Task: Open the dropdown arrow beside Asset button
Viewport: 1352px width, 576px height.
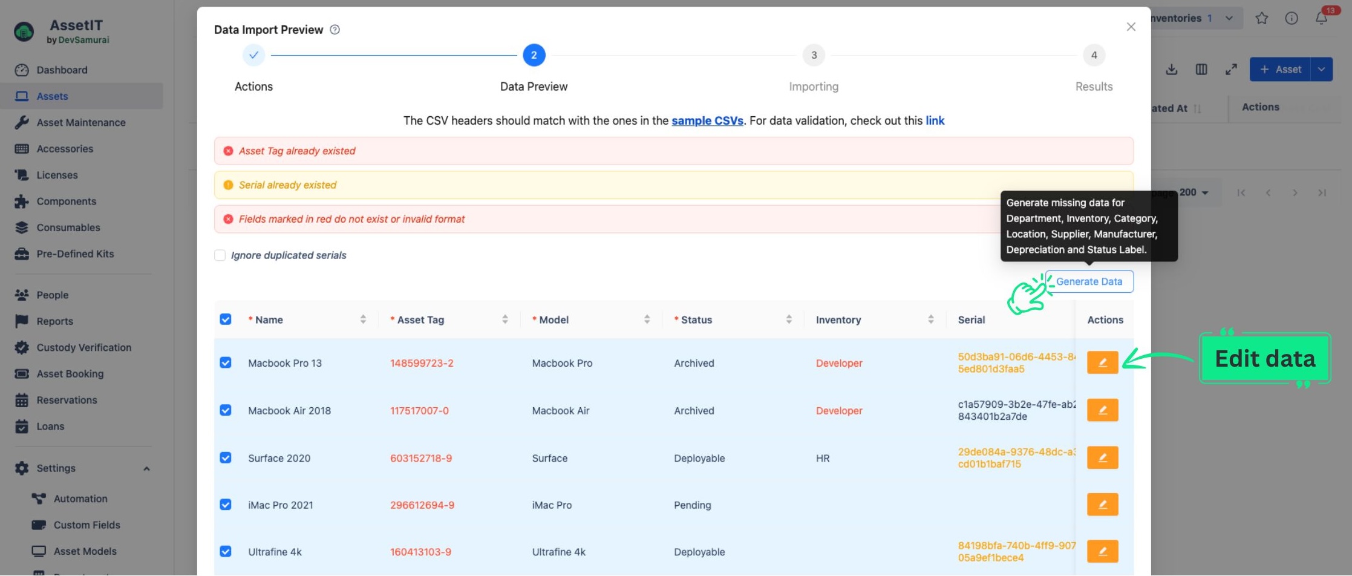Action: (1321, 70)
